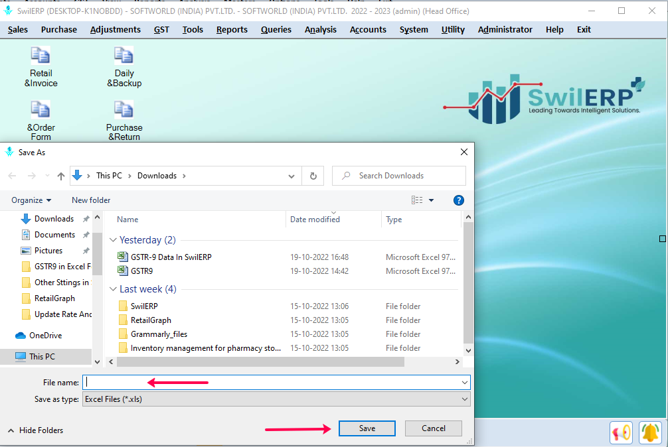
Task: Click Hide Folders toggle
Action: coord(36,430)
